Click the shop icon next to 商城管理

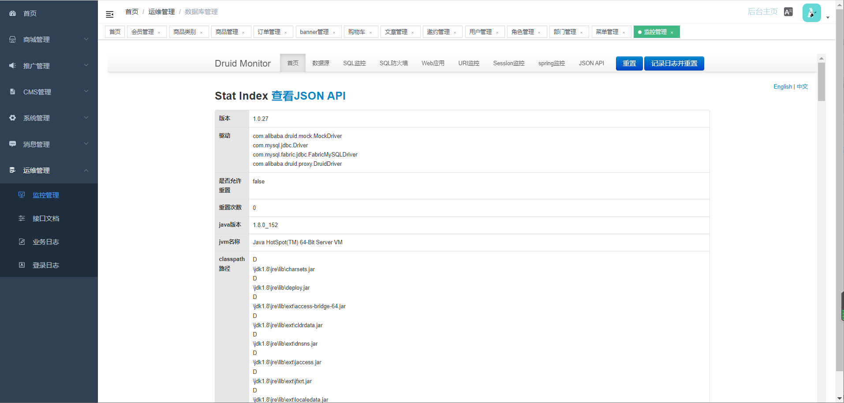click(x=13, y=39)
